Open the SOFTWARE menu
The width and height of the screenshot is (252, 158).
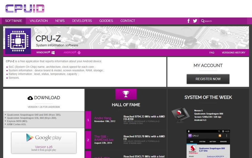coord(14,21)
